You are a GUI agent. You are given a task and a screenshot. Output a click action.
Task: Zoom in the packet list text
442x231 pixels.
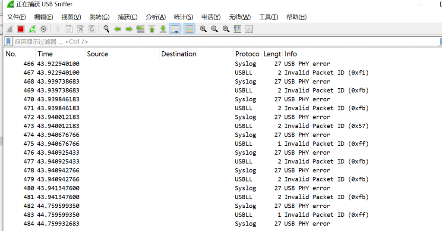(203, 29)
